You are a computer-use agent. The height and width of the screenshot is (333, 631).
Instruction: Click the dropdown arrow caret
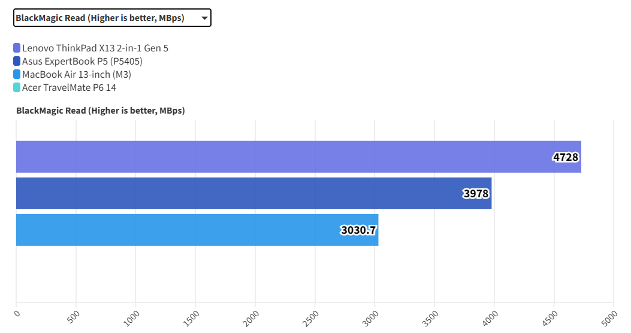pos(204,19)
